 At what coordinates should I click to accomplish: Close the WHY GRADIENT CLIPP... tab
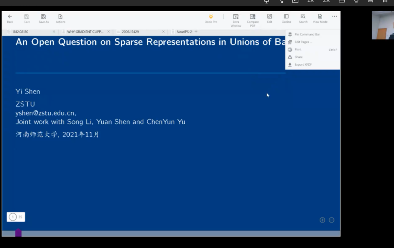click(x=109, y=32)
